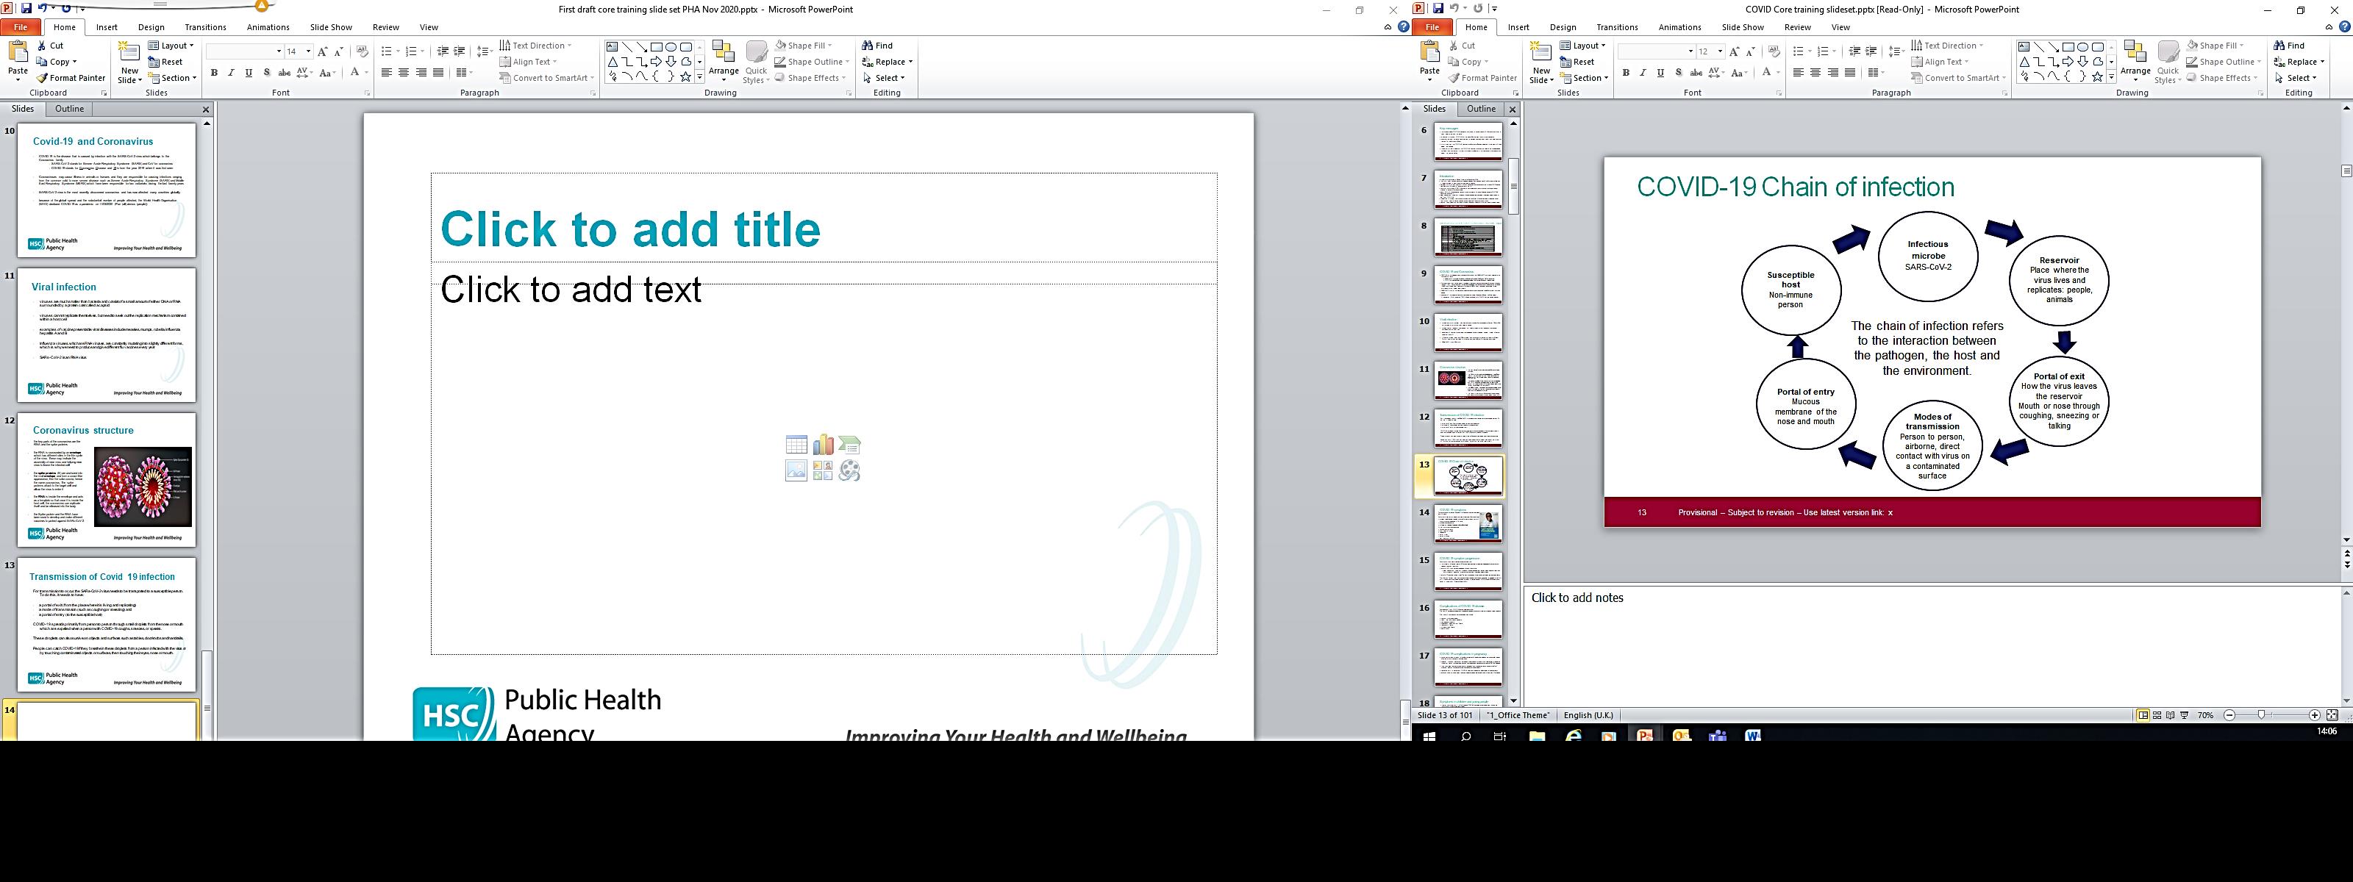Viewport: 2353px width, 882px height.
Task: Open Slide Sorter view in COVID Core status bar
Action: pyautogui.click(x=2157, y=715)
